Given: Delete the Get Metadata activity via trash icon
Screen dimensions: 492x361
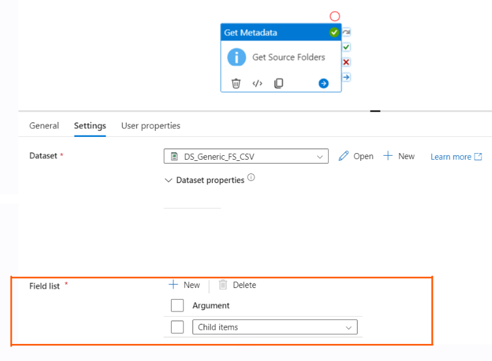Looking at the screenshot, I should click(x=236, y=83).
